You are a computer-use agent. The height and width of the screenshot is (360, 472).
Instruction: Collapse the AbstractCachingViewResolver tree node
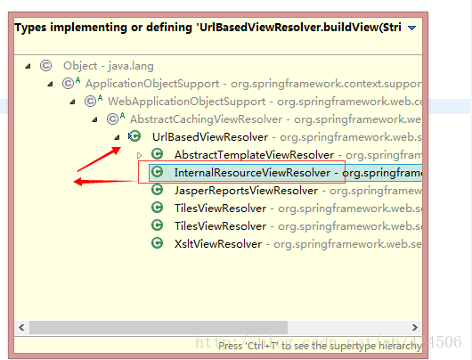pyautogui.click(x=94, y=119)
